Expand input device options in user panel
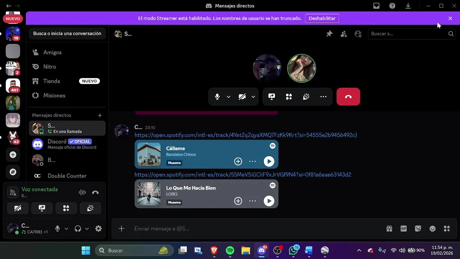The width and height of the screenshot is (460, 259). [x=66, y=229]
